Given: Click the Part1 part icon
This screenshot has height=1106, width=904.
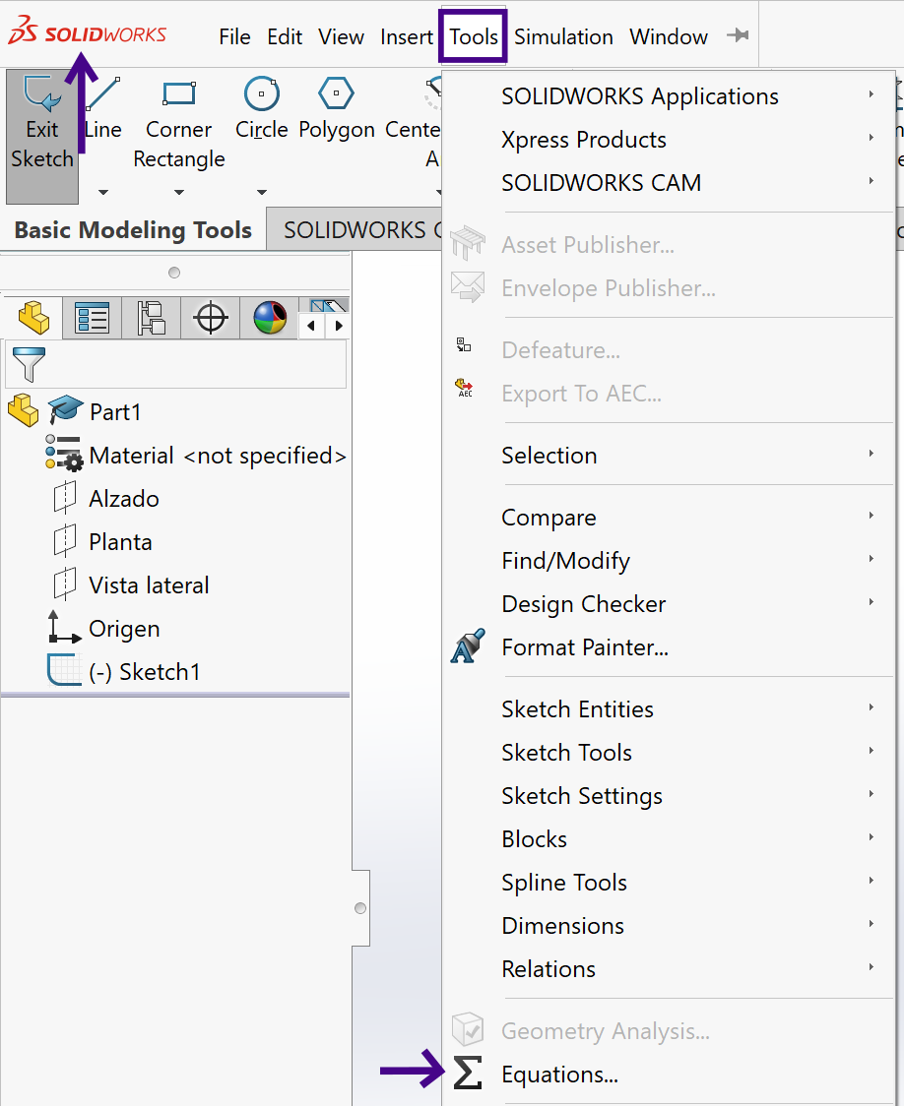Looking at the screenshot, I should pos(24,410).
